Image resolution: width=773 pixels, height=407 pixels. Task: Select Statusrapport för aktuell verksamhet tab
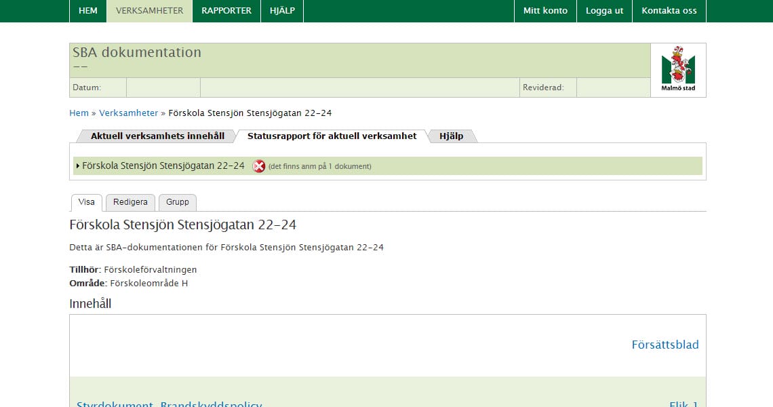click(x=332, y=136)
